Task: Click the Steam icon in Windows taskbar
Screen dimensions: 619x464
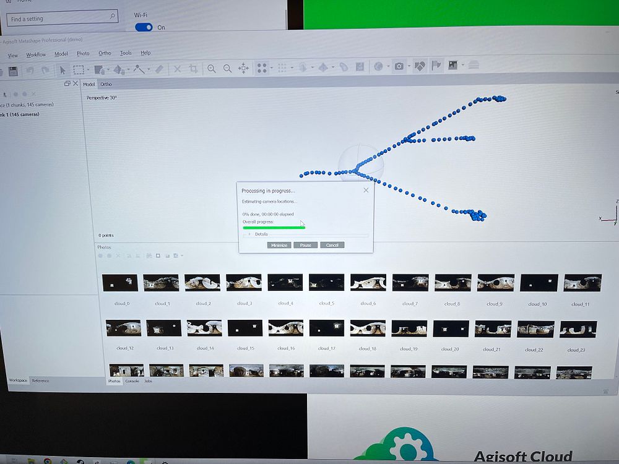Action: pyautogui.click(x=80, y=462)
